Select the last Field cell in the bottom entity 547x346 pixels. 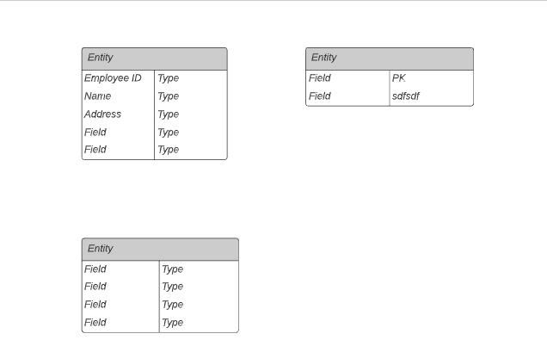pyautogui.click(x=120, y=323)
